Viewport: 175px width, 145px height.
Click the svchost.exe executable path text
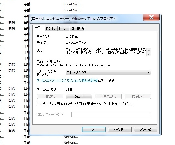click(x=73, y=65)
